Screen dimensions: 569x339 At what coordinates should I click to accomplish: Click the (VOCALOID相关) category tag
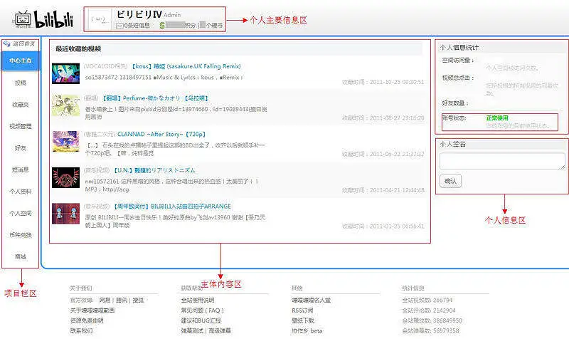[105, 66]
